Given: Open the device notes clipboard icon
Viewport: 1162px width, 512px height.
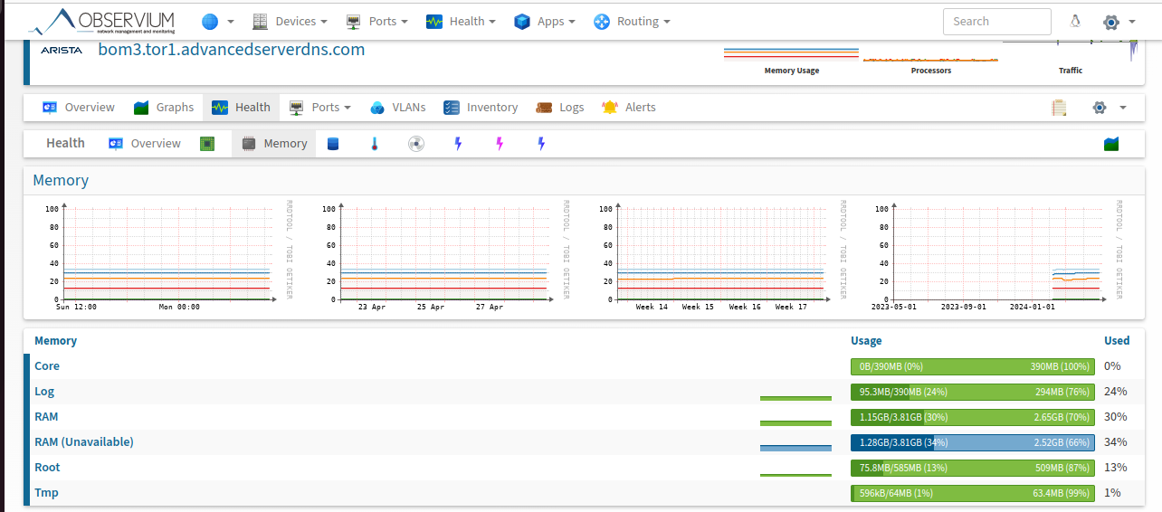Looking at the screenshot, I should [x=1058, y=108].
